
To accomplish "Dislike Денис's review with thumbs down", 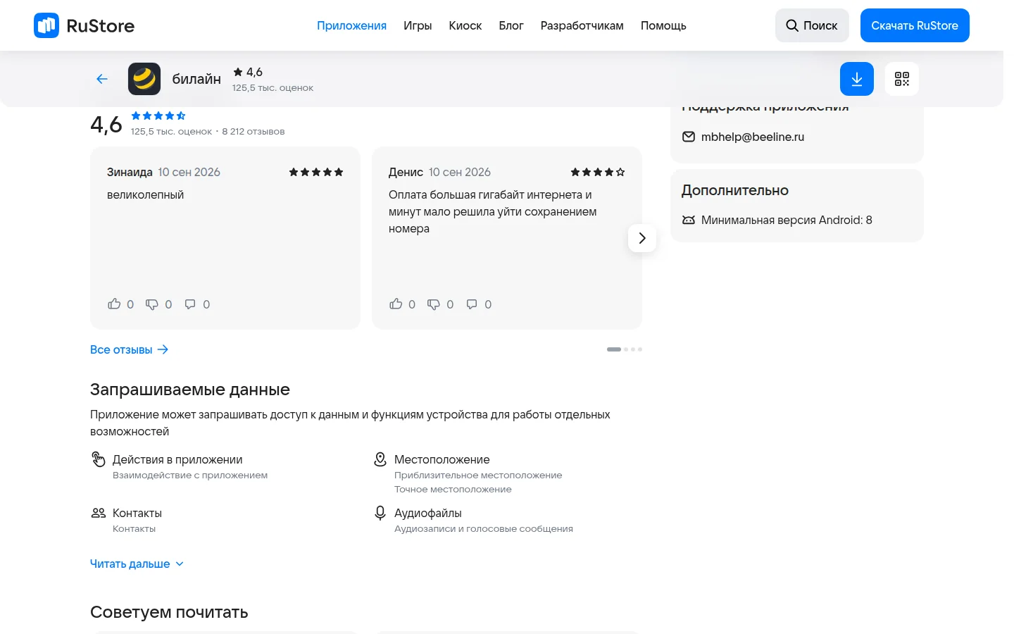I will [x=434, y=304].
